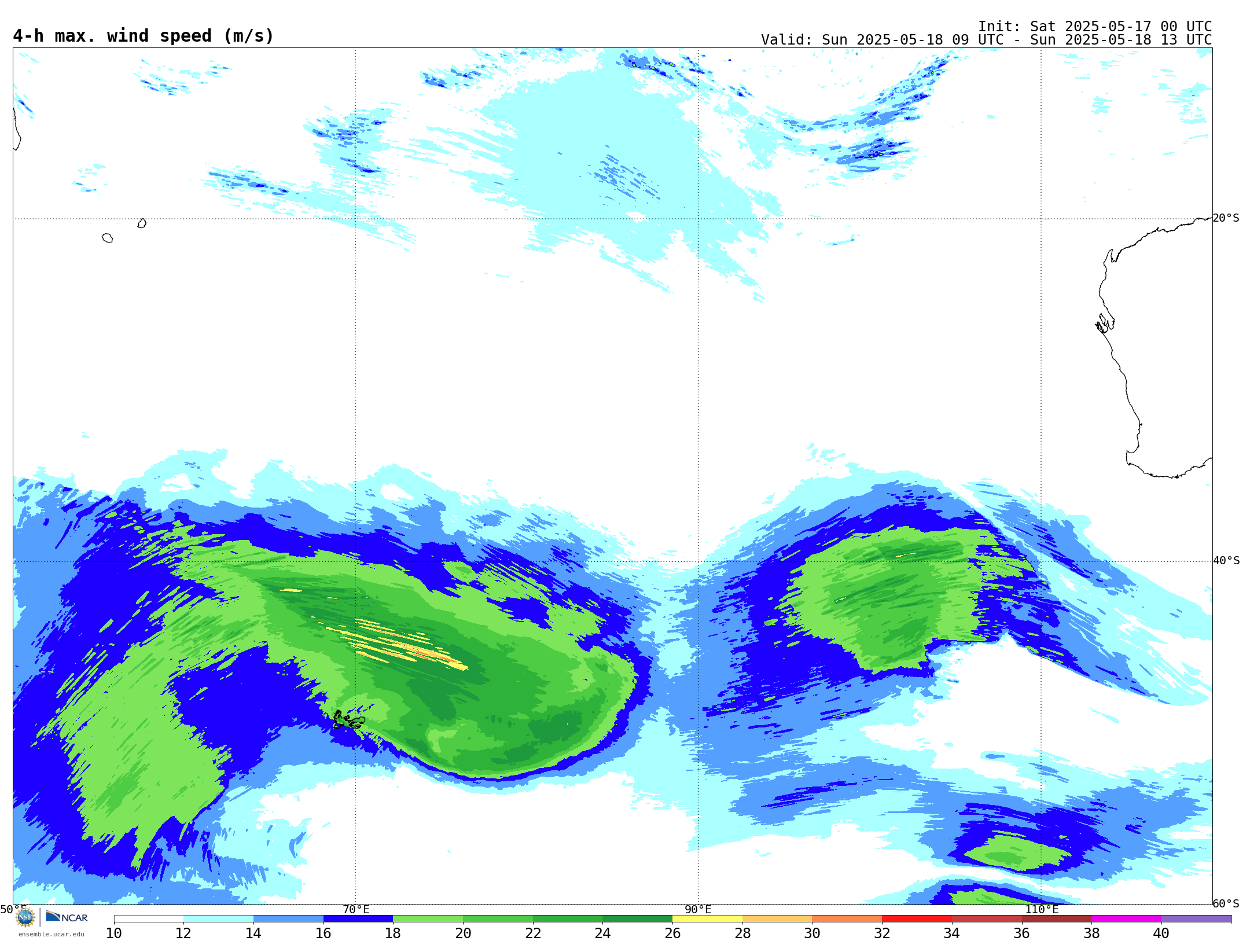Click the colorbar tick label 18
The height and width of the screenshot is (941, 1250).
pyautogui.click(x=393, y=933)
